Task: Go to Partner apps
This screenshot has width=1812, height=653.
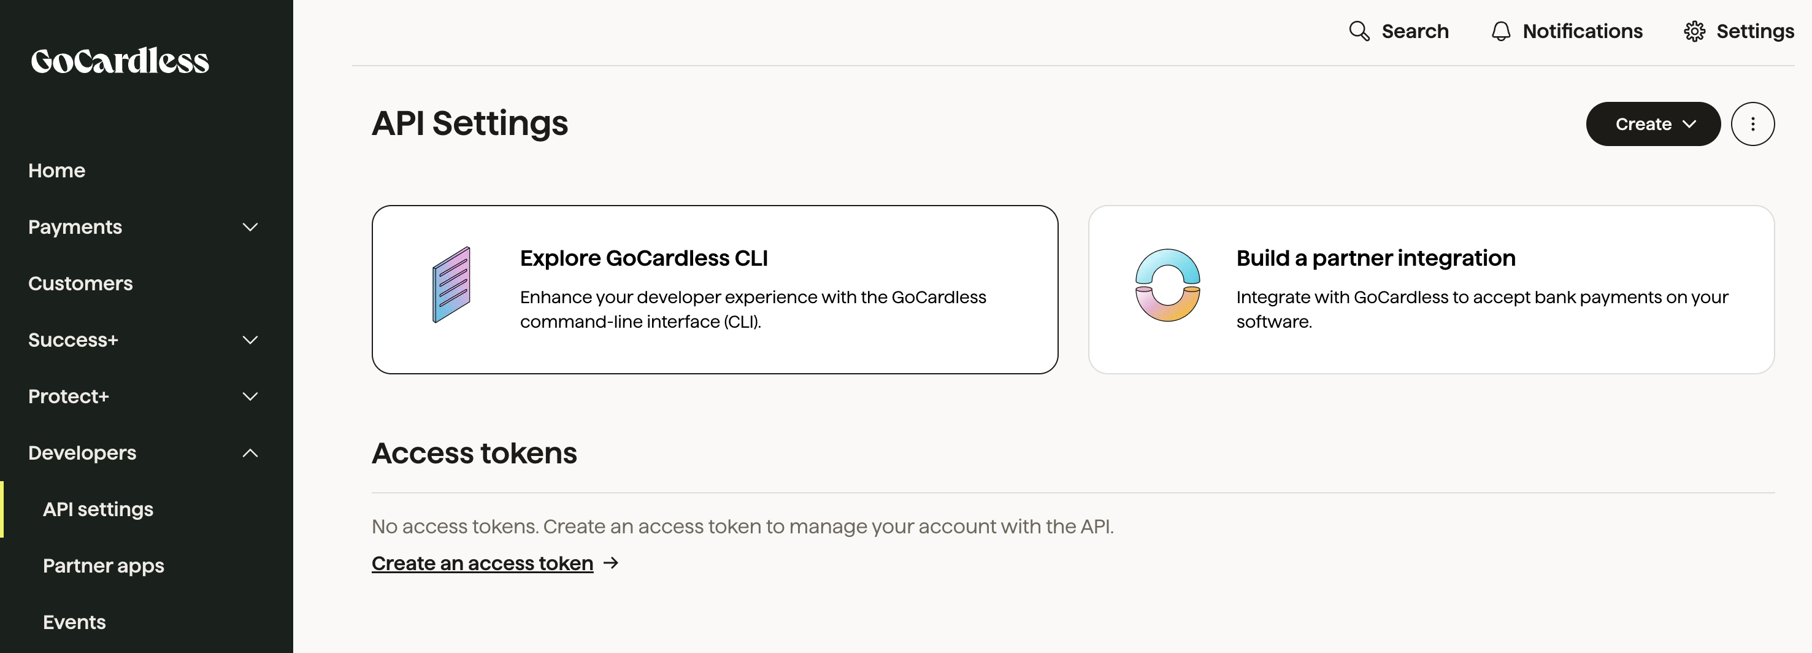Action: (x=104, y=565)
